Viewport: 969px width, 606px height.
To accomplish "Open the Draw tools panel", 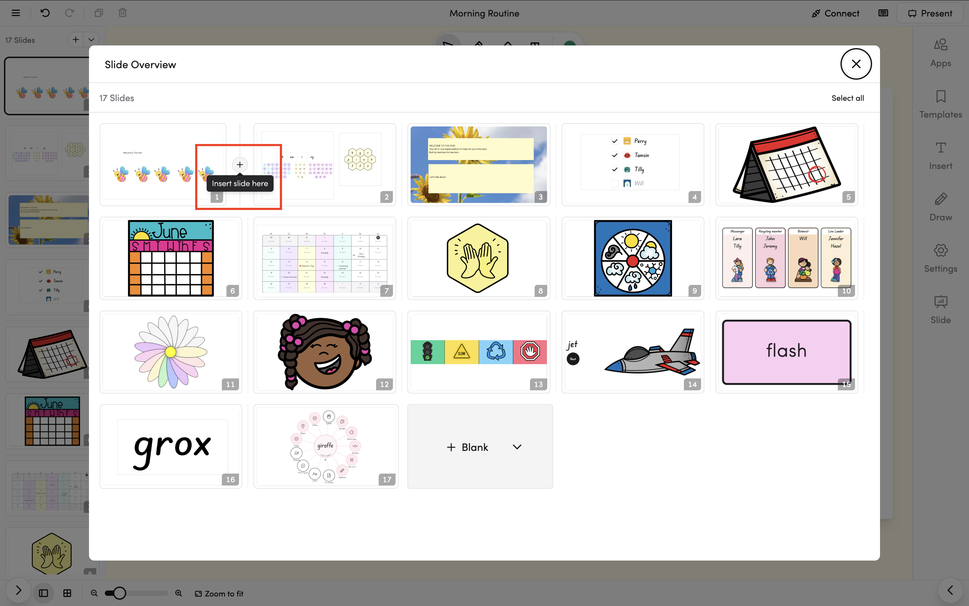I will click(x=940, y=207).
